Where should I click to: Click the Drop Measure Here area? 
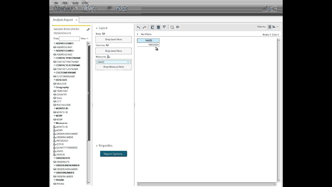[114, 67]
